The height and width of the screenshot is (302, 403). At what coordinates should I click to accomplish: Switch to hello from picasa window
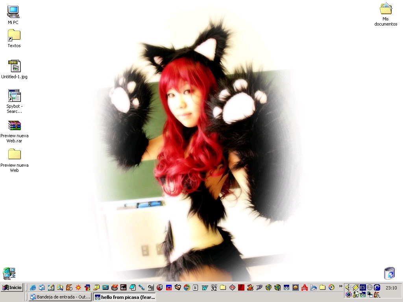tap(125, 297)
